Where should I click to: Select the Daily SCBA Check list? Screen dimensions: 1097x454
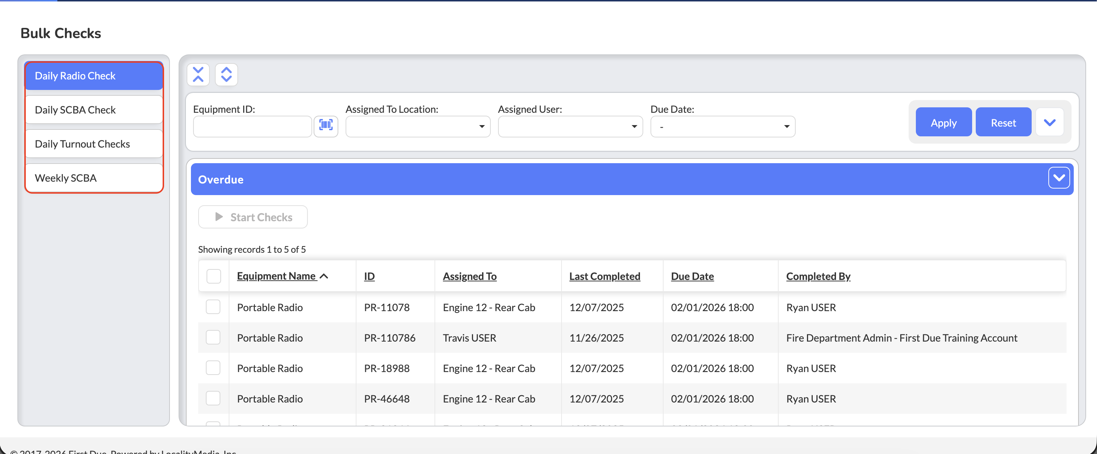point(94,110)
